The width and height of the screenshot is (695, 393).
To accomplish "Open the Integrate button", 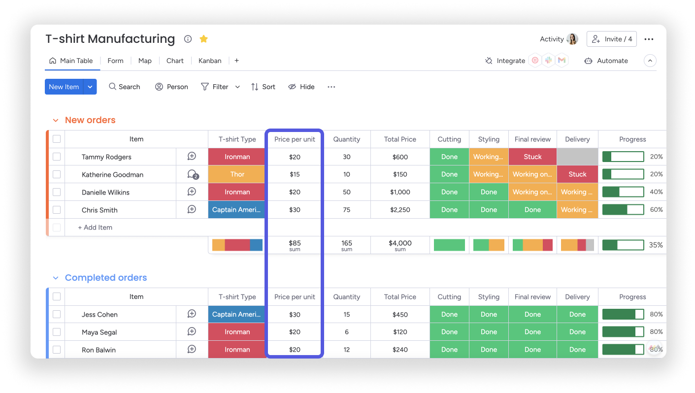I will pyautogui.click(x=505, y=61).
